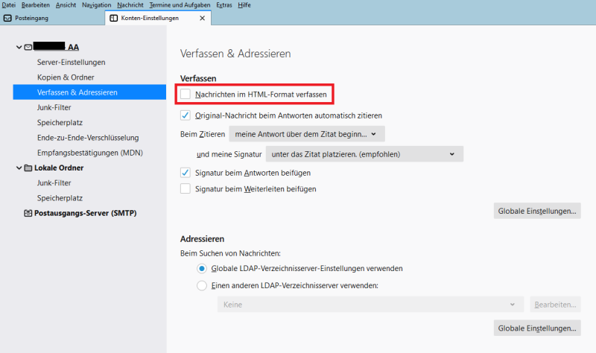Click the Lokale Ordner folder icon

28,168
